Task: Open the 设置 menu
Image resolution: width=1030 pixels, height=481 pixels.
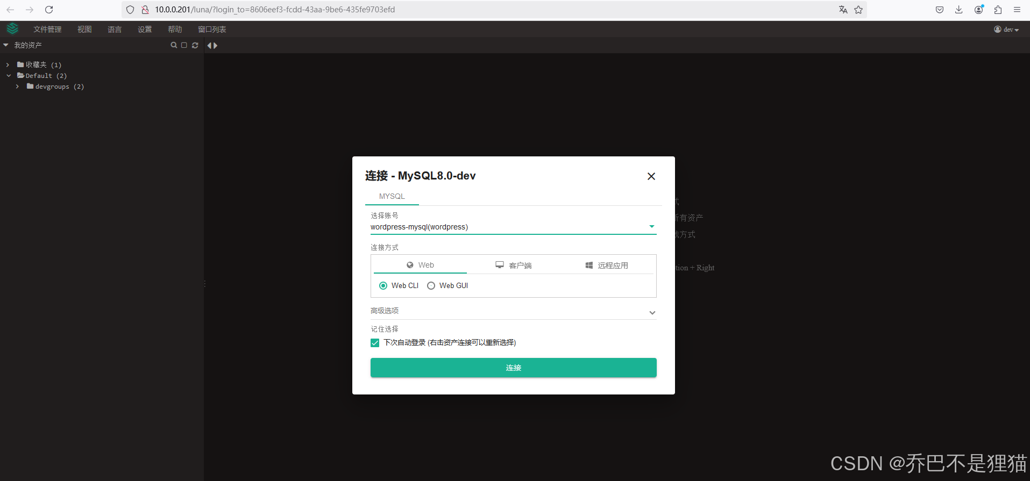Action: (145, 30)
